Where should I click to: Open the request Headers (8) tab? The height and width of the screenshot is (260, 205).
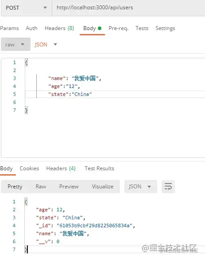(59, 28)
